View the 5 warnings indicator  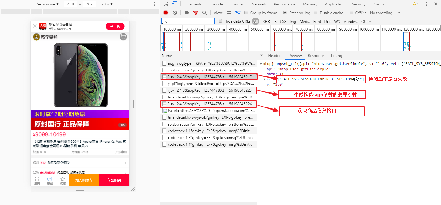[416, 4]
